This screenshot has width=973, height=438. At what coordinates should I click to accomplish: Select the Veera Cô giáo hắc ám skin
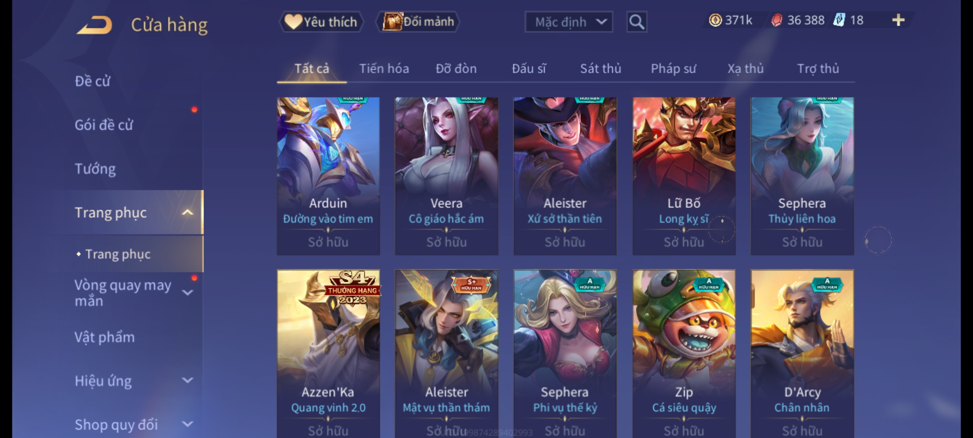446,176
